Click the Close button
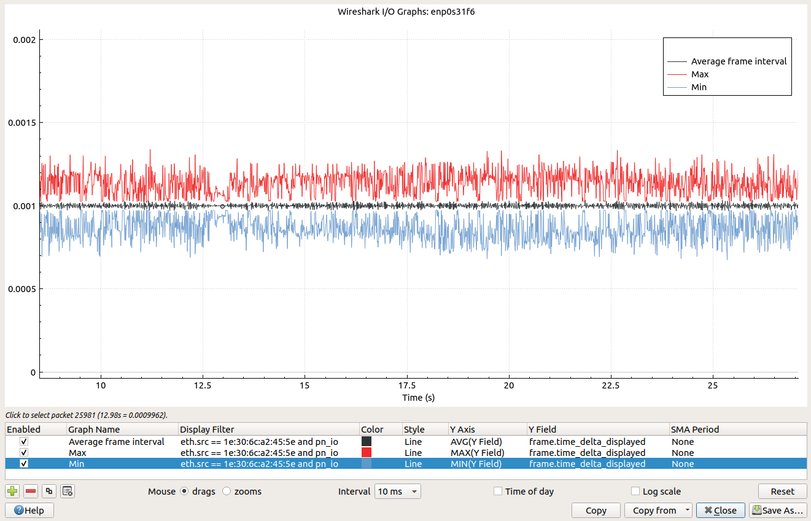The image size is (811, 521). pos(720,510)
